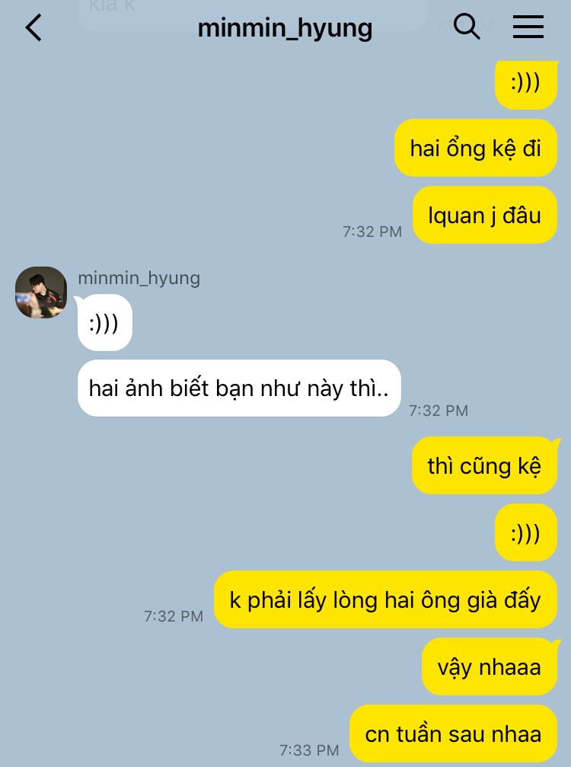Select the message 'k phải lấy lòng hai ông già đấy'
The image size is (571, 767).
point(385,599)
